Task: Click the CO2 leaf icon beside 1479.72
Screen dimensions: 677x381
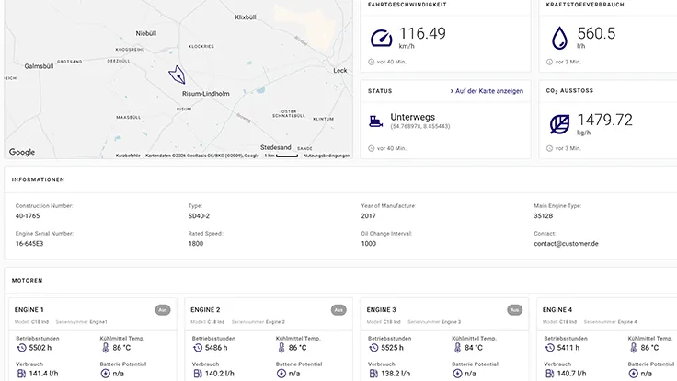Action: [559, 124]
